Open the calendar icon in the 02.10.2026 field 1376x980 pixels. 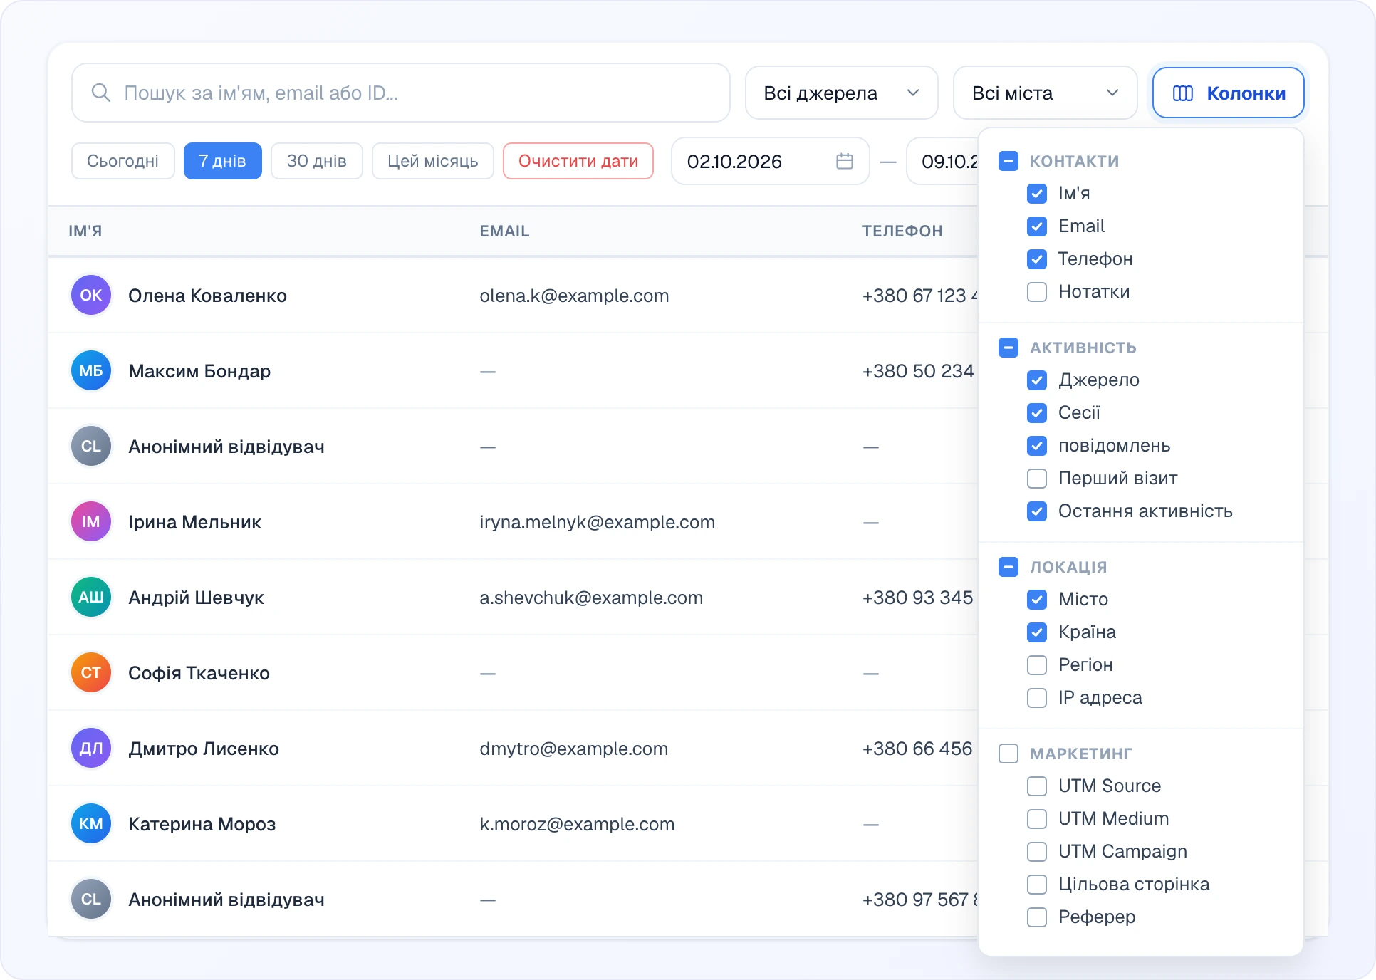[845, 161]
